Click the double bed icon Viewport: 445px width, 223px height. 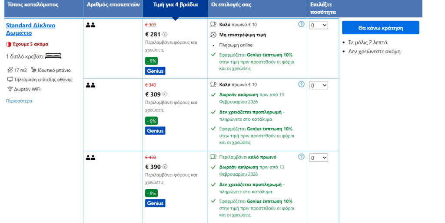point(53,56)
